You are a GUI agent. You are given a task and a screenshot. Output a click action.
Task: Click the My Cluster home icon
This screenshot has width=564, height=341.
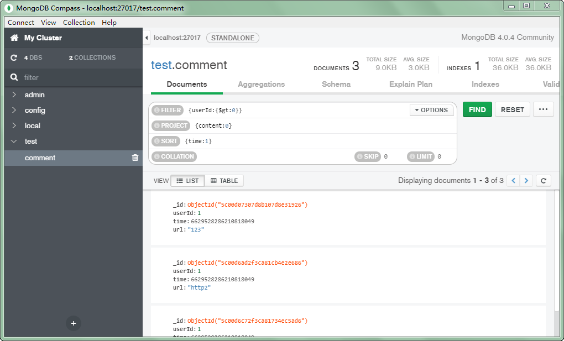click(x=14, y=38)
